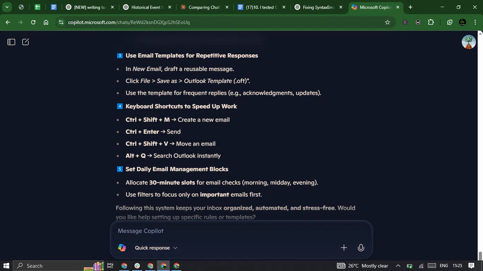The image size is (483, 271).
Task: Open the tab search chevron
Action: click(7, 7)
